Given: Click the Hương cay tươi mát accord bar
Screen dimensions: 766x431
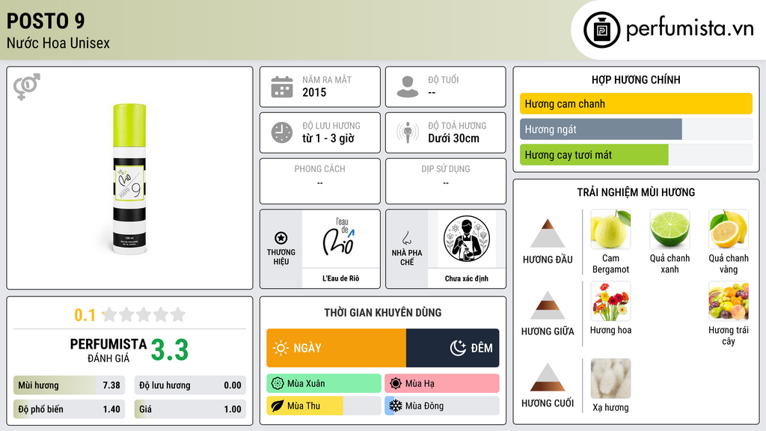Looking at the screenshot, I should coord(636,155).
